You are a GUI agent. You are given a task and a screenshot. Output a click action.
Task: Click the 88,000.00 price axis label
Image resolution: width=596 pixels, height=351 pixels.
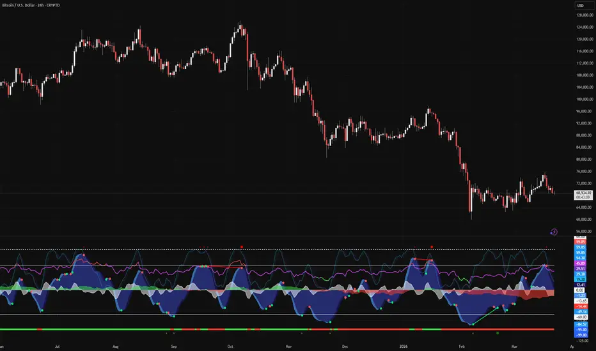584,135
